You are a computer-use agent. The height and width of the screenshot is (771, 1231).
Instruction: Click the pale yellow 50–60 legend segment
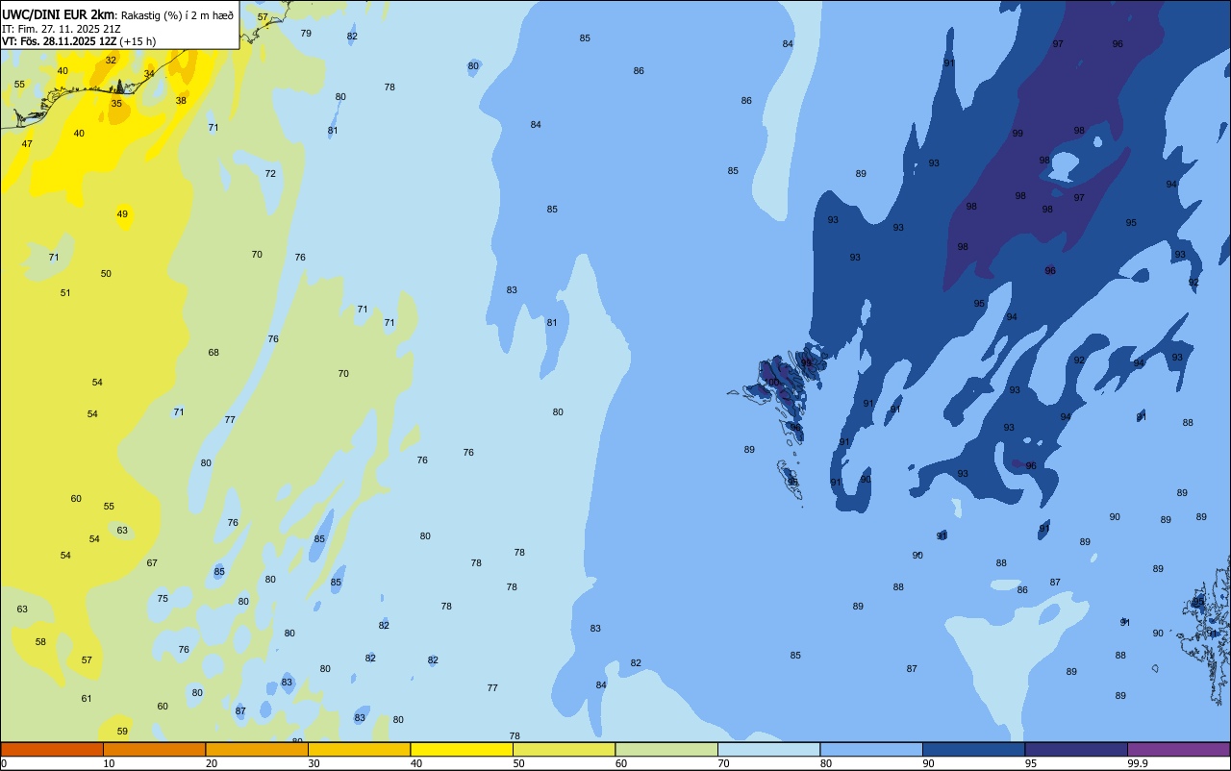(x=564, y=749)
